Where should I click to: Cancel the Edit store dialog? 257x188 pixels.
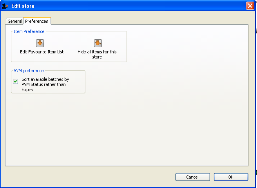tap(193, 177)
